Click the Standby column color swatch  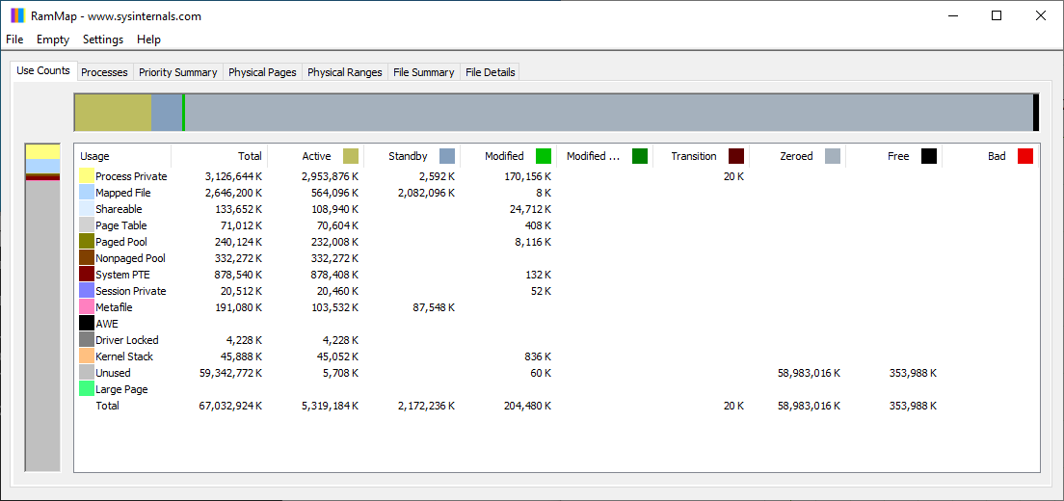click(446, 157)
